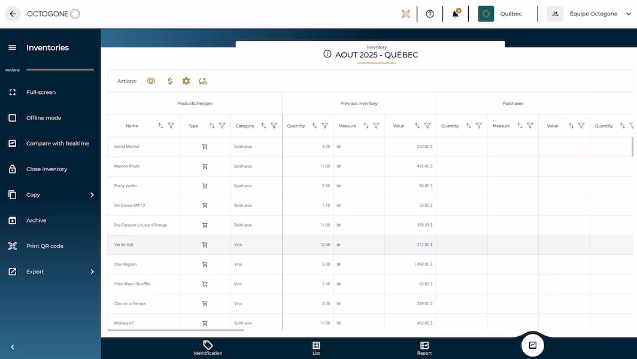Screen dimensions: 637x359
Task: Open the help question mark icon
Action: click(x=430, y=14)
